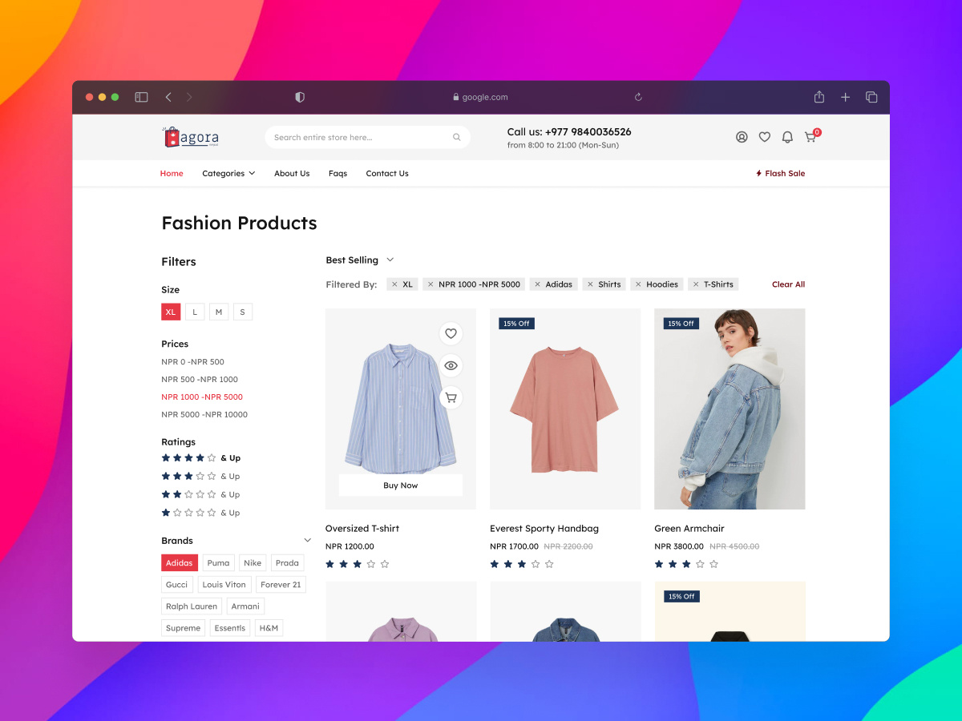This screenshot has height=721, width=962.
Task: Open Green Armchair product title
Action: click(689, 529)
